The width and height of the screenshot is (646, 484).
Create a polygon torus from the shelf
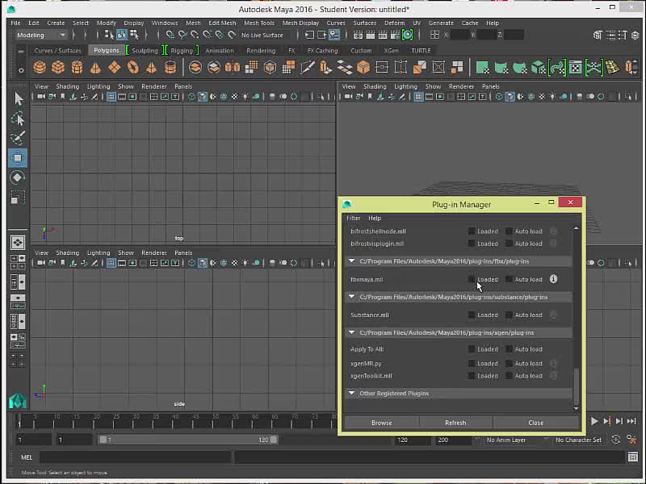[x=132, y=67]
